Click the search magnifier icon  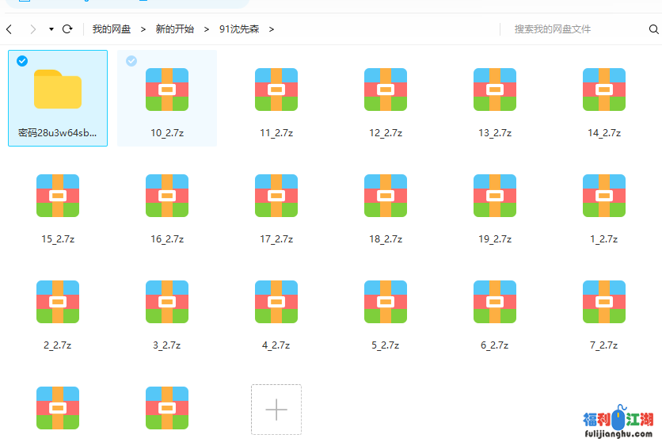point(653,29)
